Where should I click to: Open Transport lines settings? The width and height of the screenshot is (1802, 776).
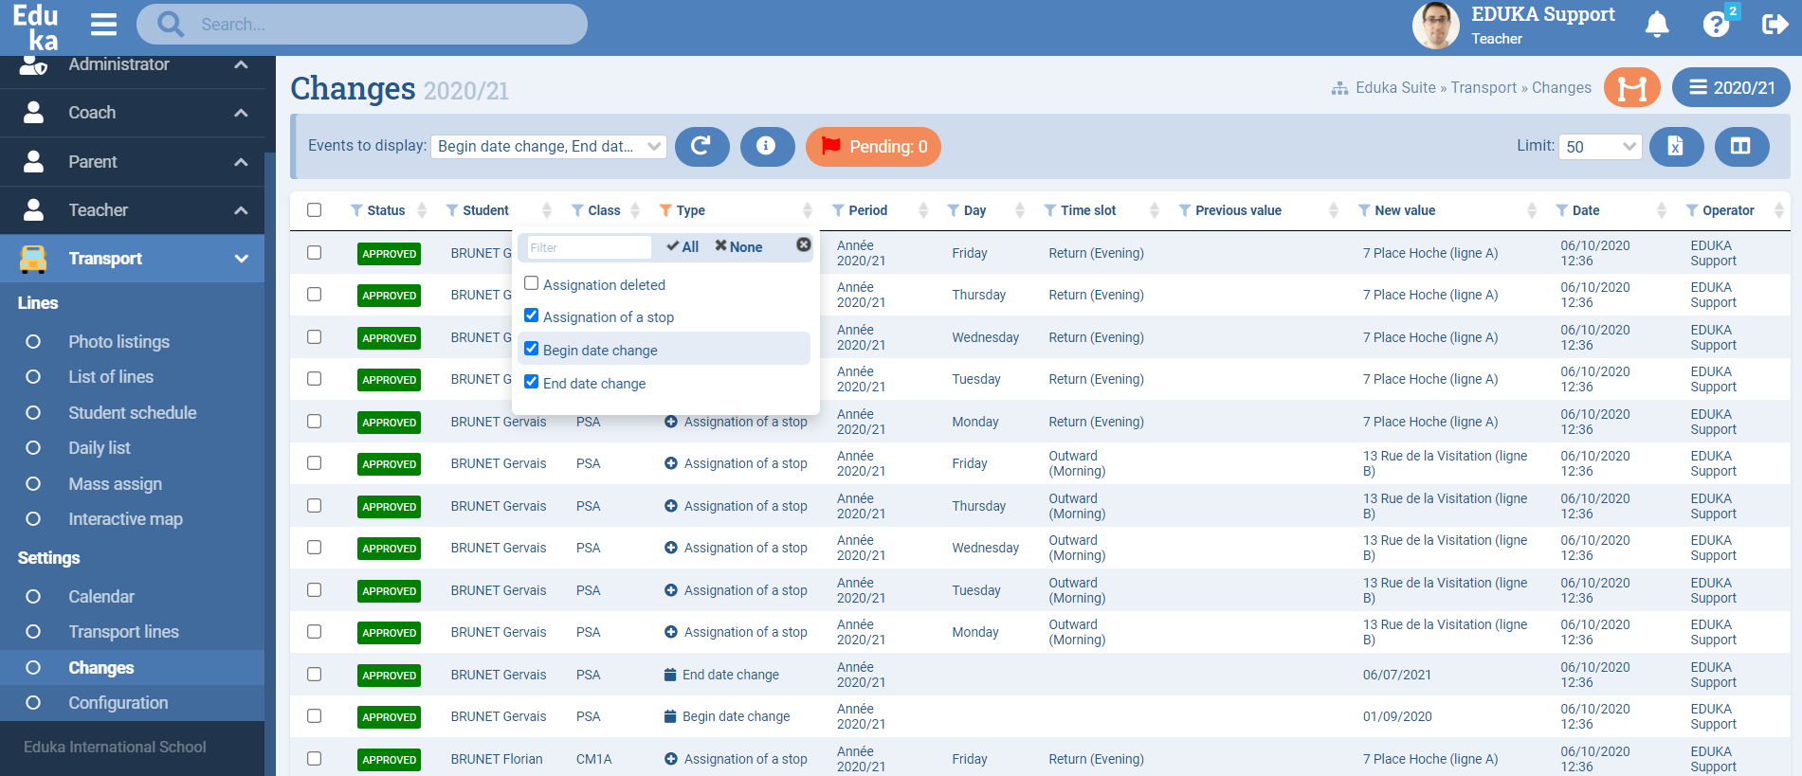[123, 632]
